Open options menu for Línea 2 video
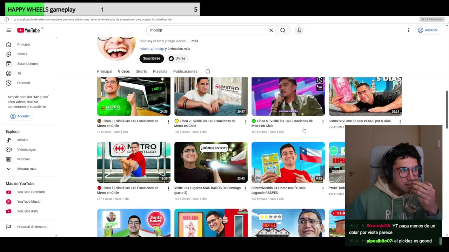449x252 pixels. point(246,121)
